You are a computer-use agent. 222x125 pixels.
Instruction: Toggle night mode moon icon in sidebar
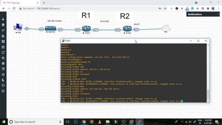3,80
